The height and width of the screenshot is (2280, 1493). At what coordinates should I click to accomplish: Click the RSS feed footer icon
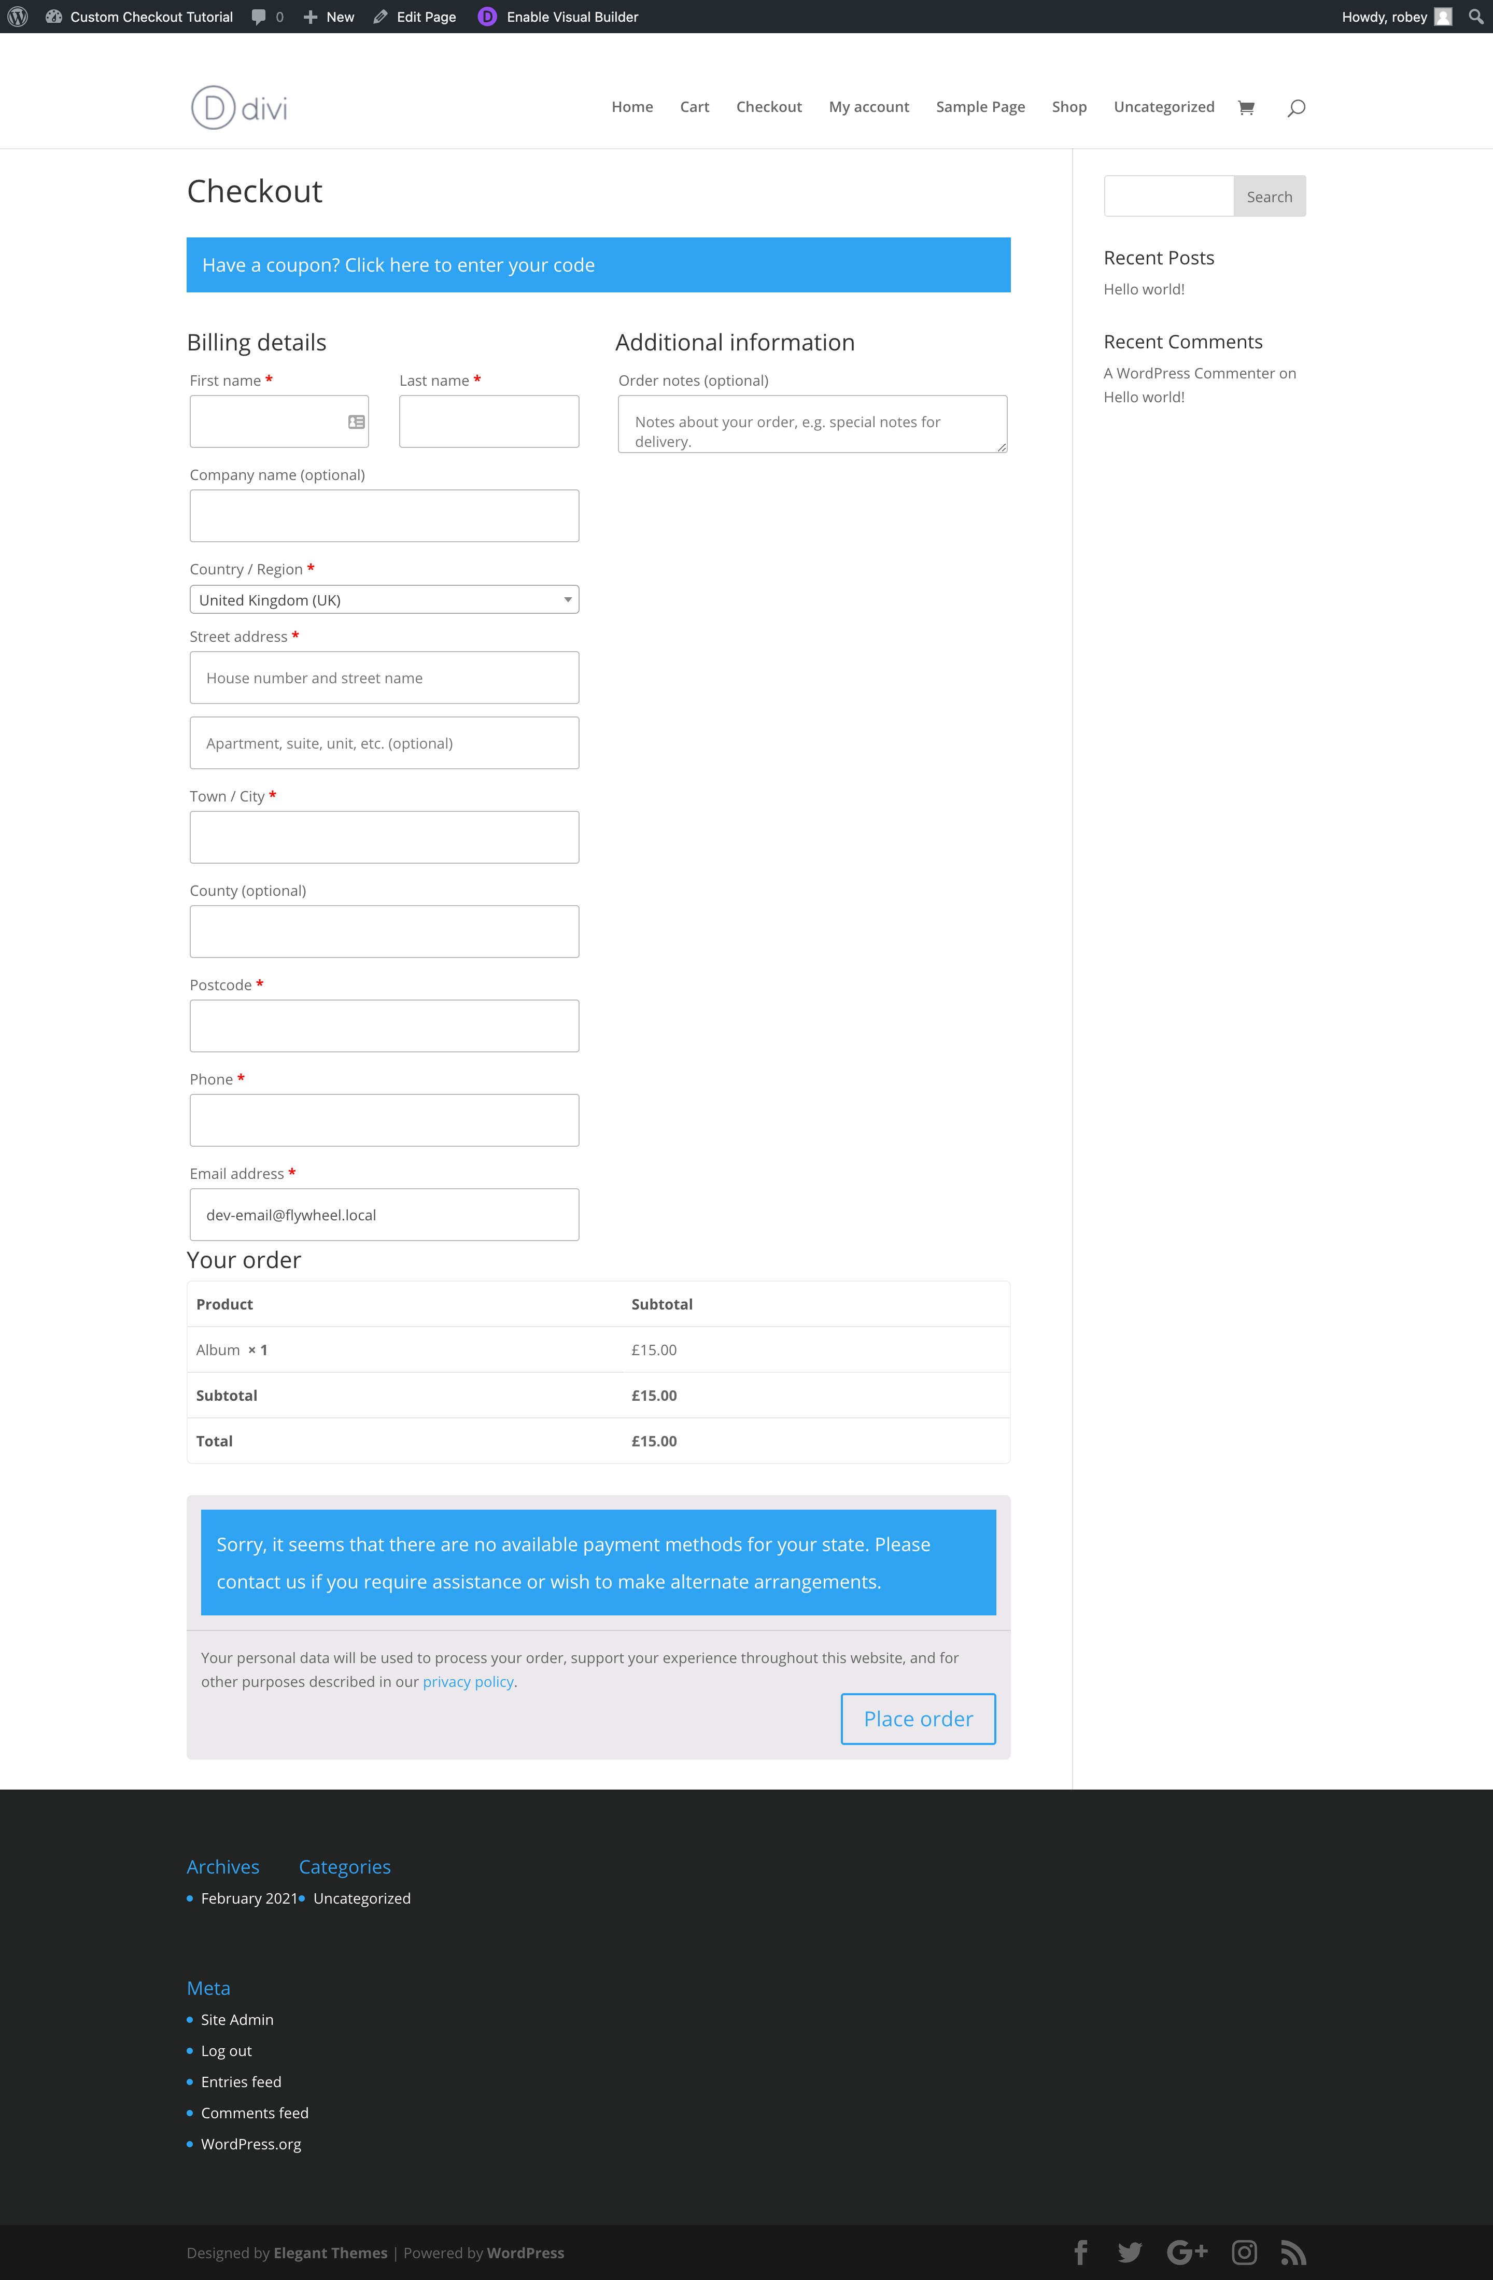coord(1294,2253)
